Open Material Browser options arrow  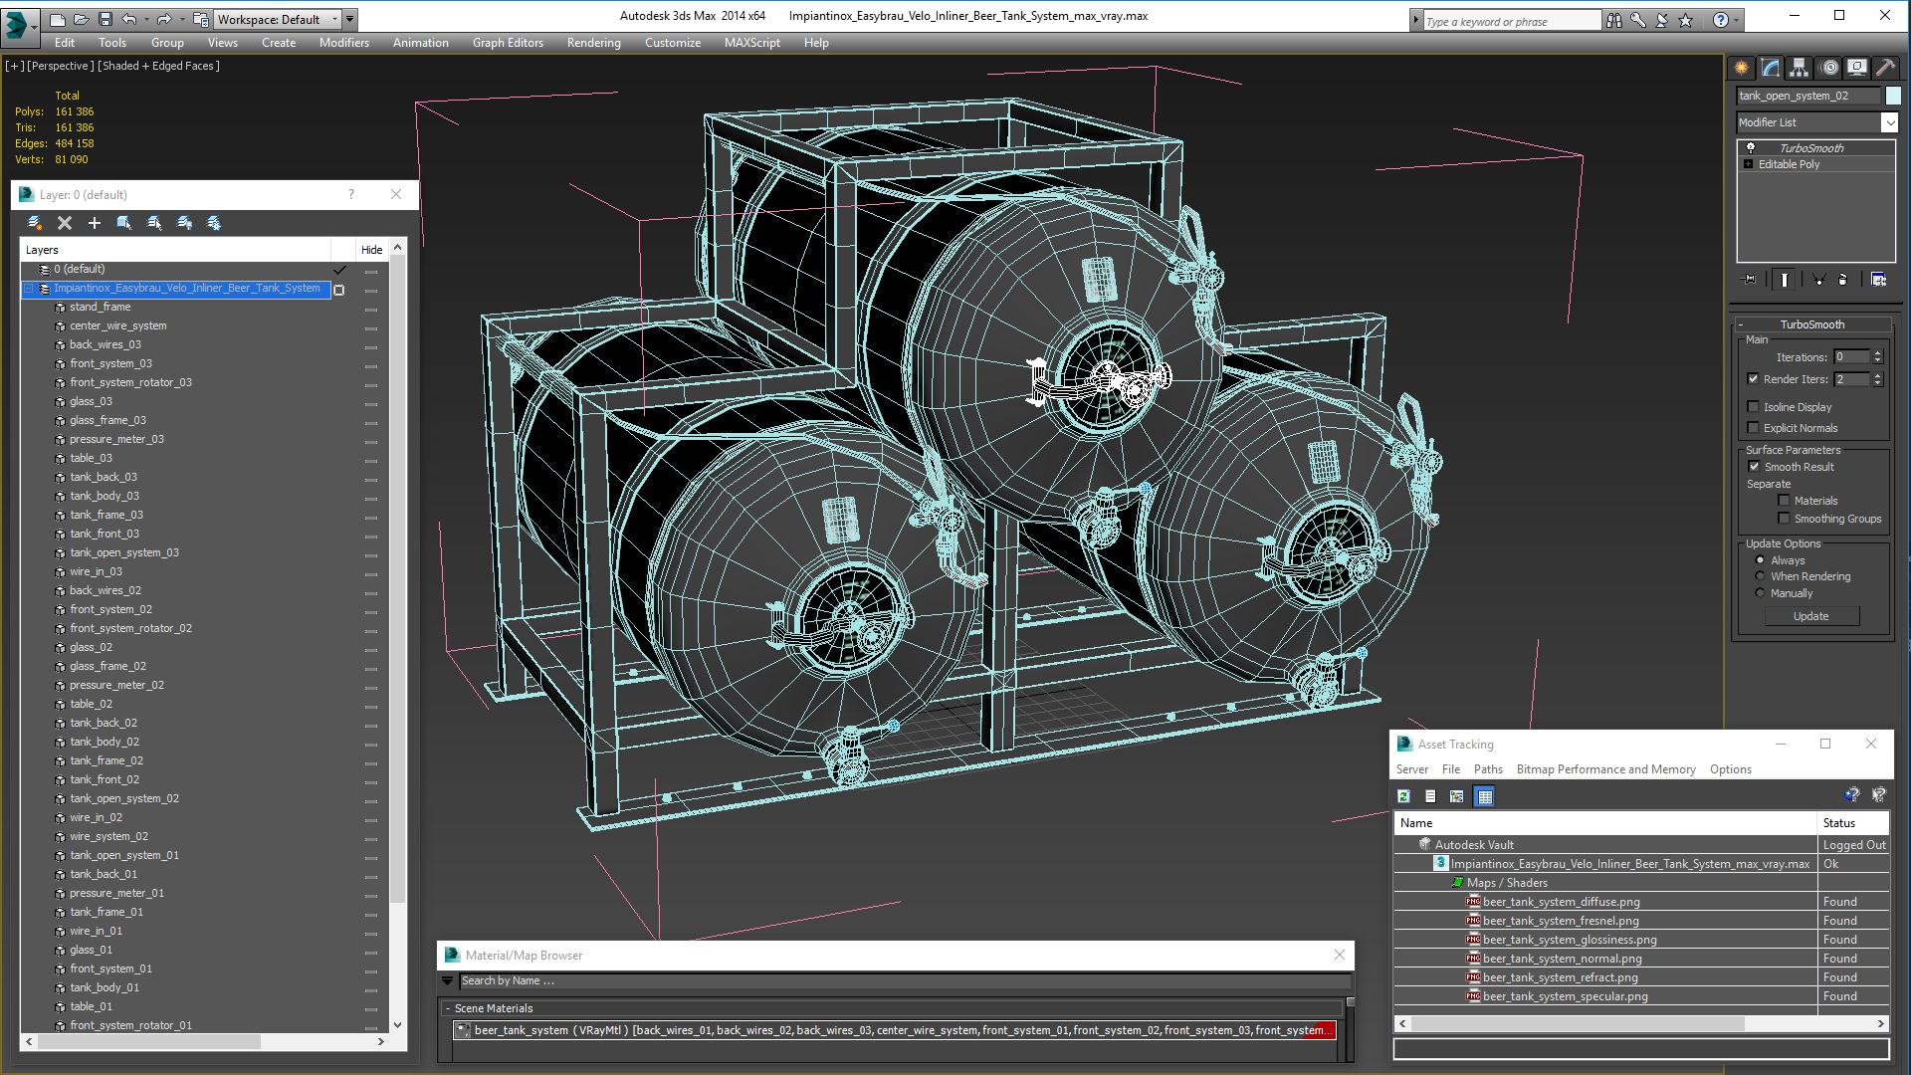coord(448,981)
